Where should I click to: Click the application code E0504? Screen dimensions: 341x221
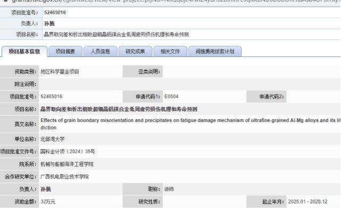170,96
